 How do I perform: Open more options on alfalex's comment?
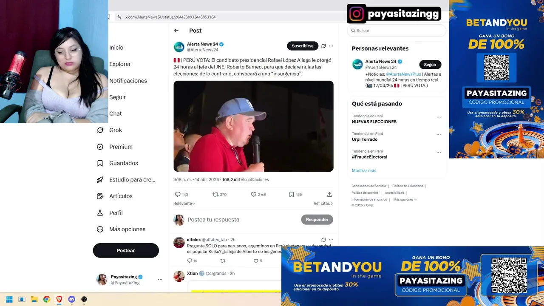click(331, 240)
